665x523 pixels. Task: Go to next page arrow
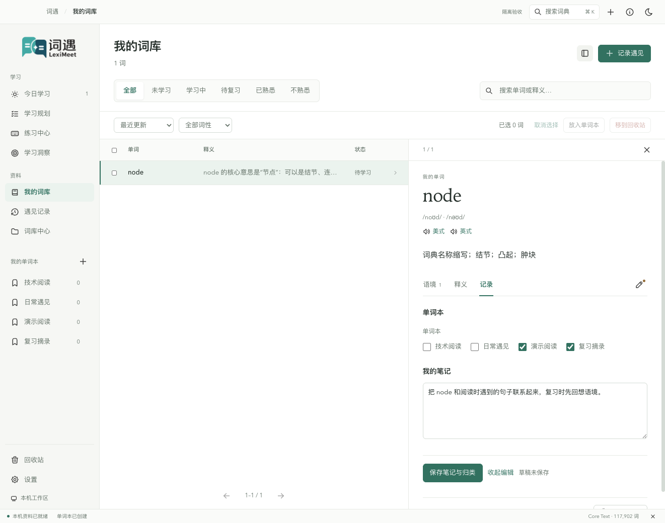[x=281, y=496]
